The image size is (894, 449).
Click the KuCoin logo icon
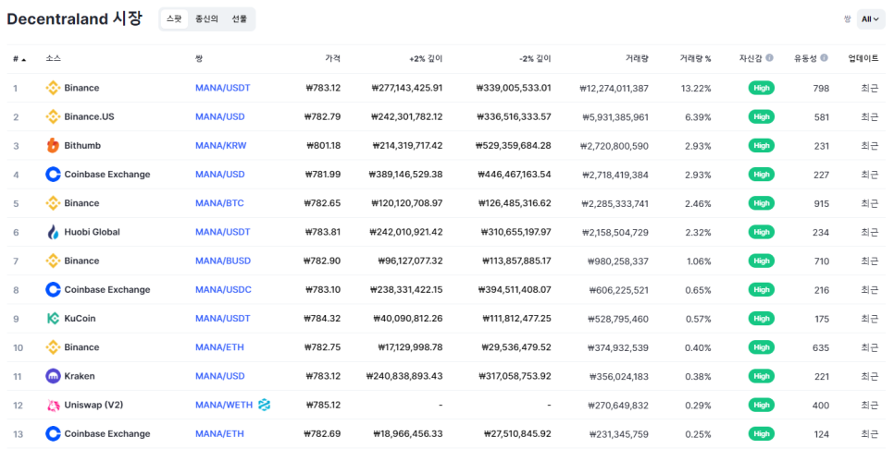53,319
